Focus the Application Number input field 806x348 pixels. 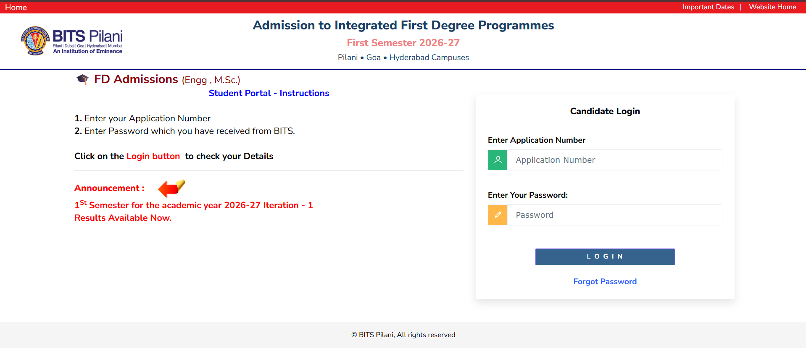point(615,160)
